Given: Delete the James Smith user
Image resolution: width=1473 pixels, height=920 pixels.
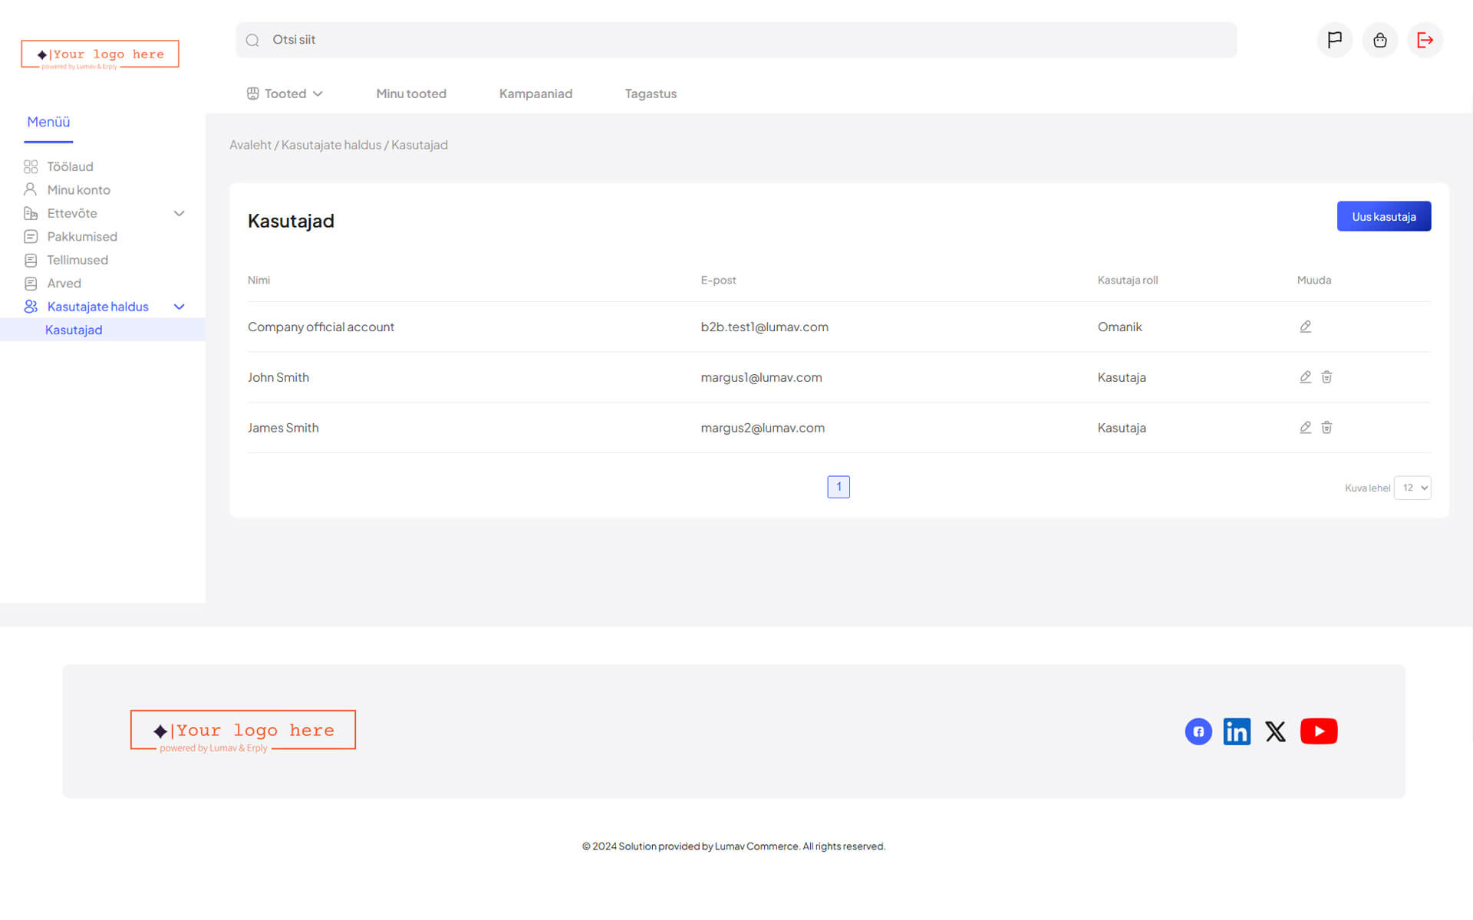Looking at the screenshot, I should pos(1326,428).
